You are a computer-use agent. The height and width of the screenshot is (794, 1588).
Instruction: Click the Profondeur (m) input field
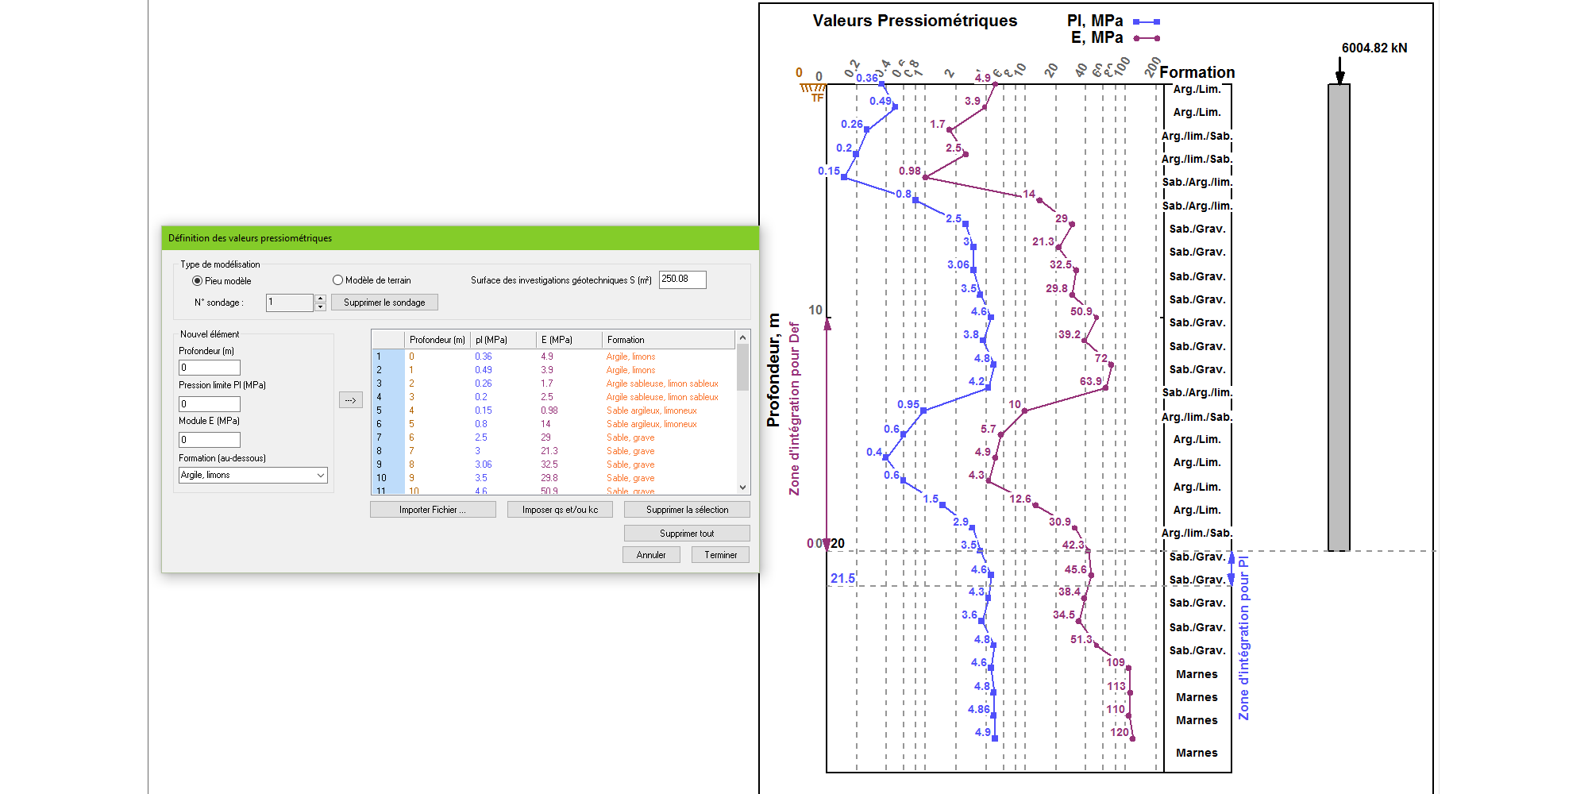(209, 368)
